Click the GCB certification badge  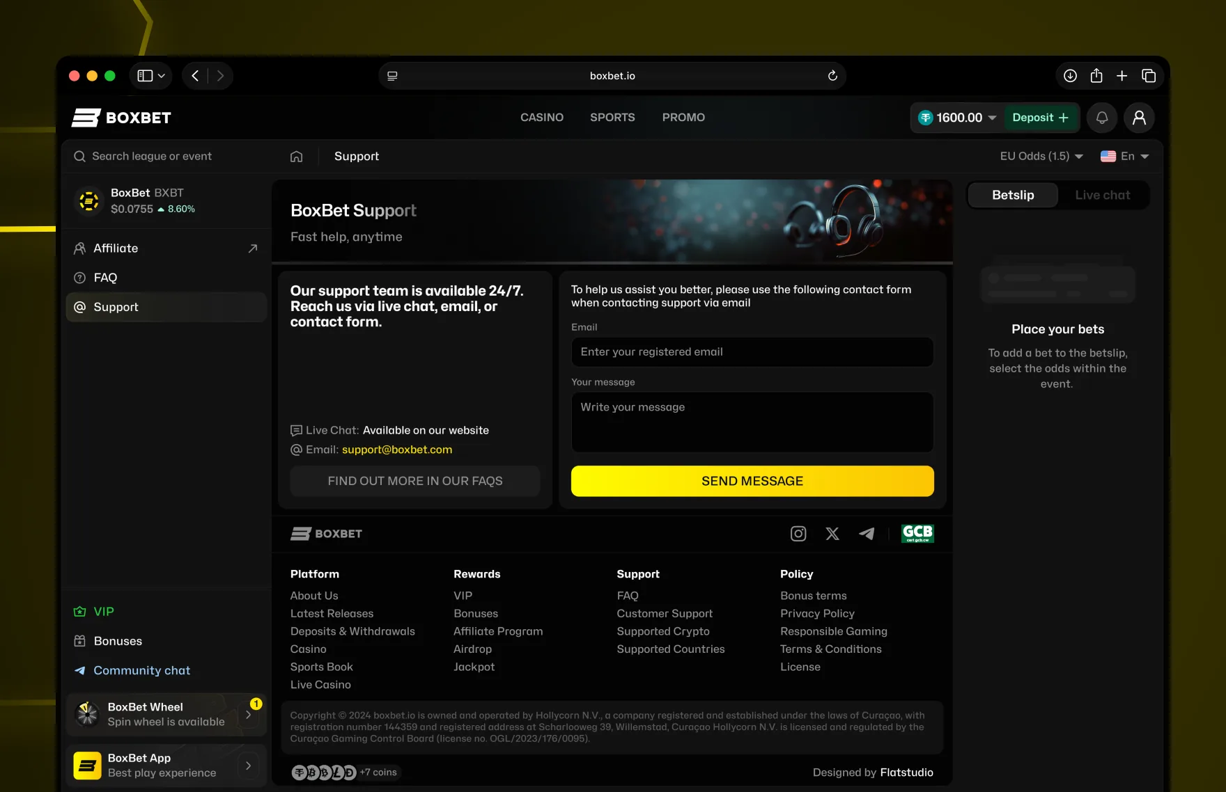point(917,534)
